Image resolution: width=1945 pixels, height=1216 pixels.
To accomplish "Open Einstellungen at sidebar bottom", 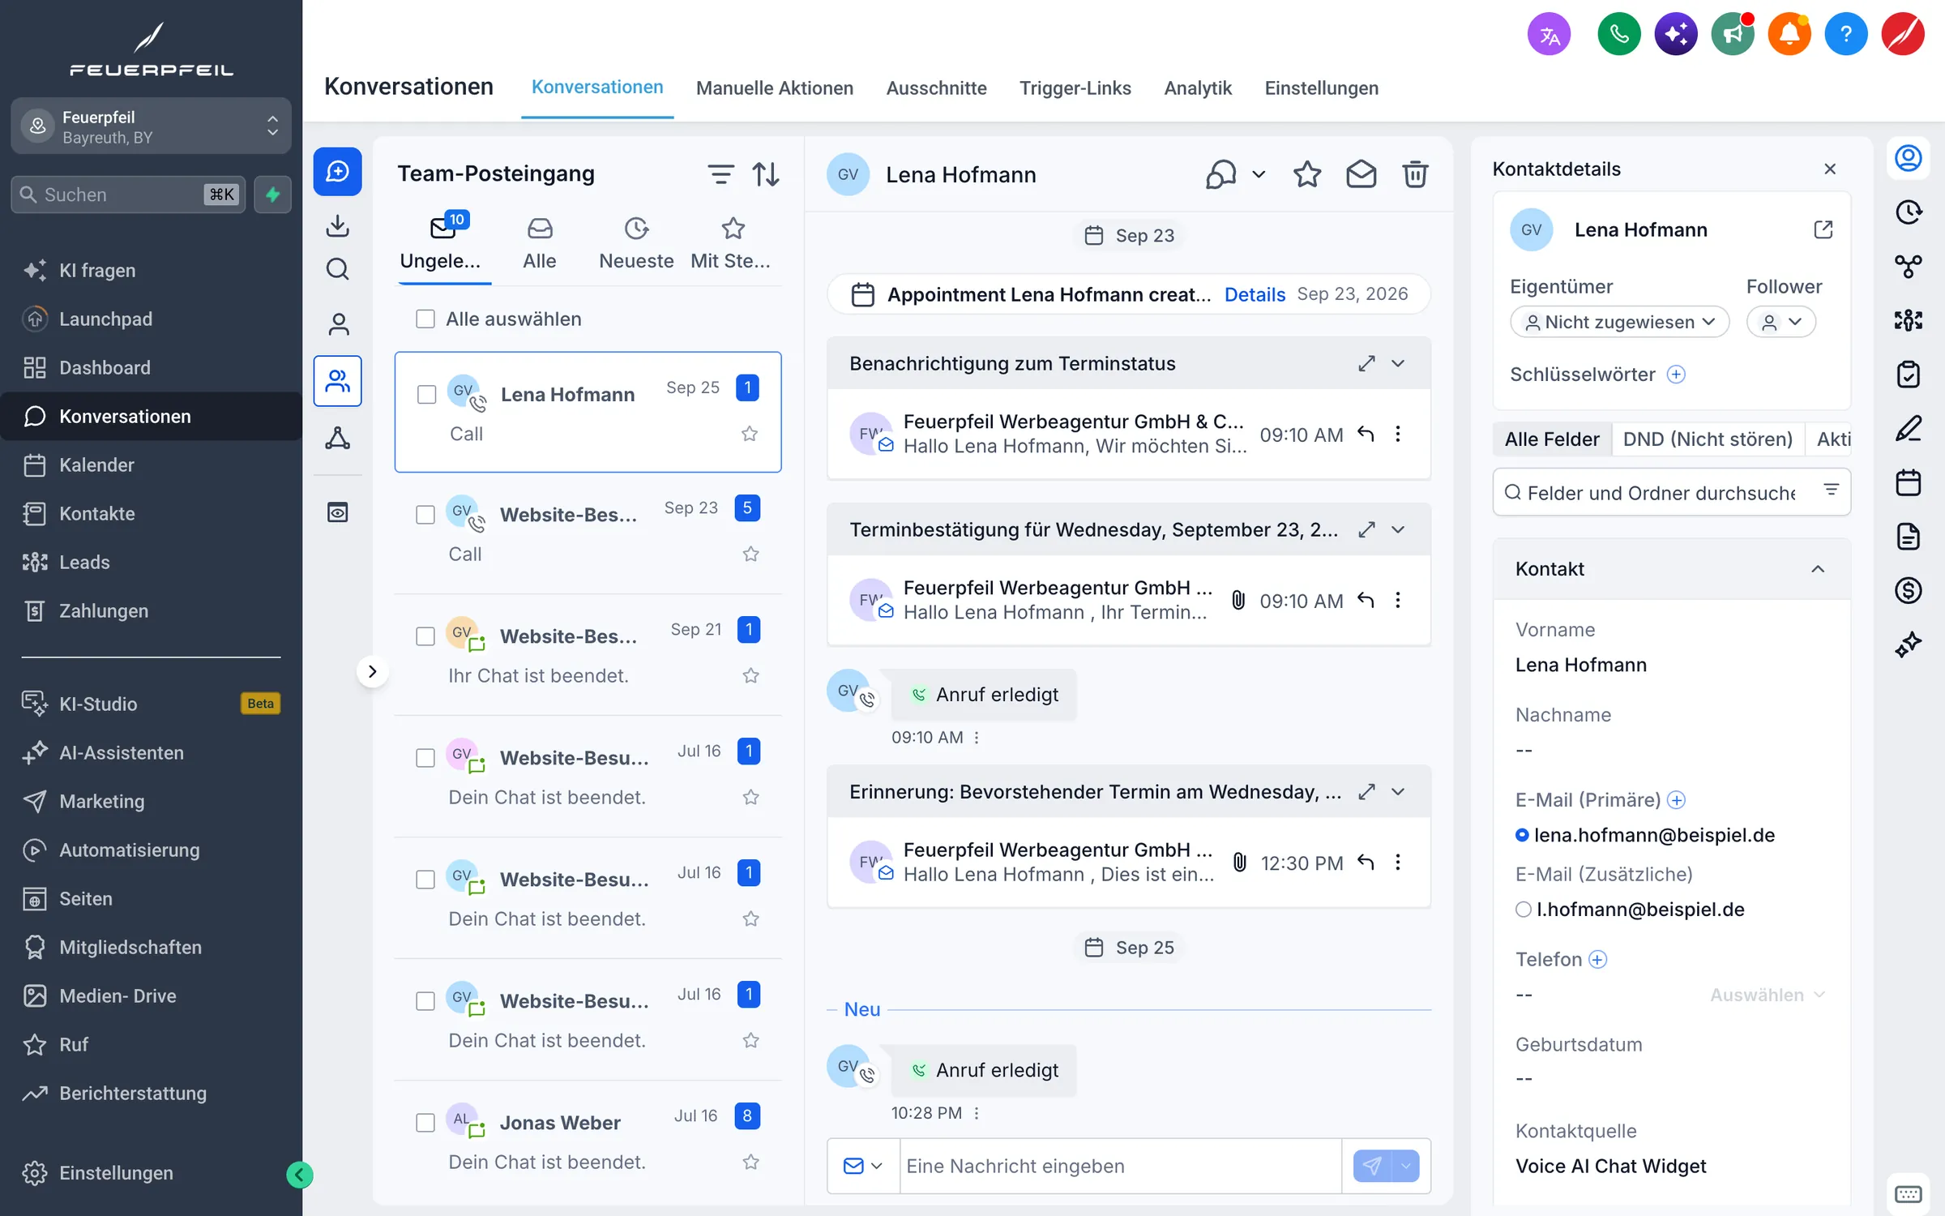I will point(116,1173).
